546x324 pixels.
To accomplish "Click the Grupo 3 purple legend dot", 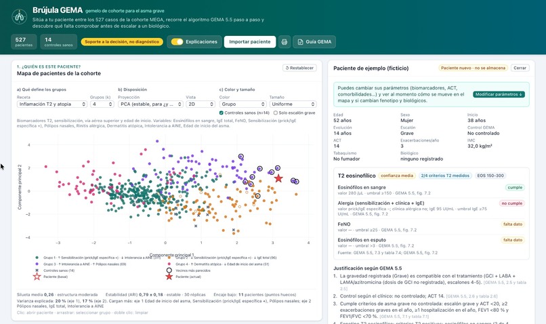I will pyautogui.click(x=37, y=264).
